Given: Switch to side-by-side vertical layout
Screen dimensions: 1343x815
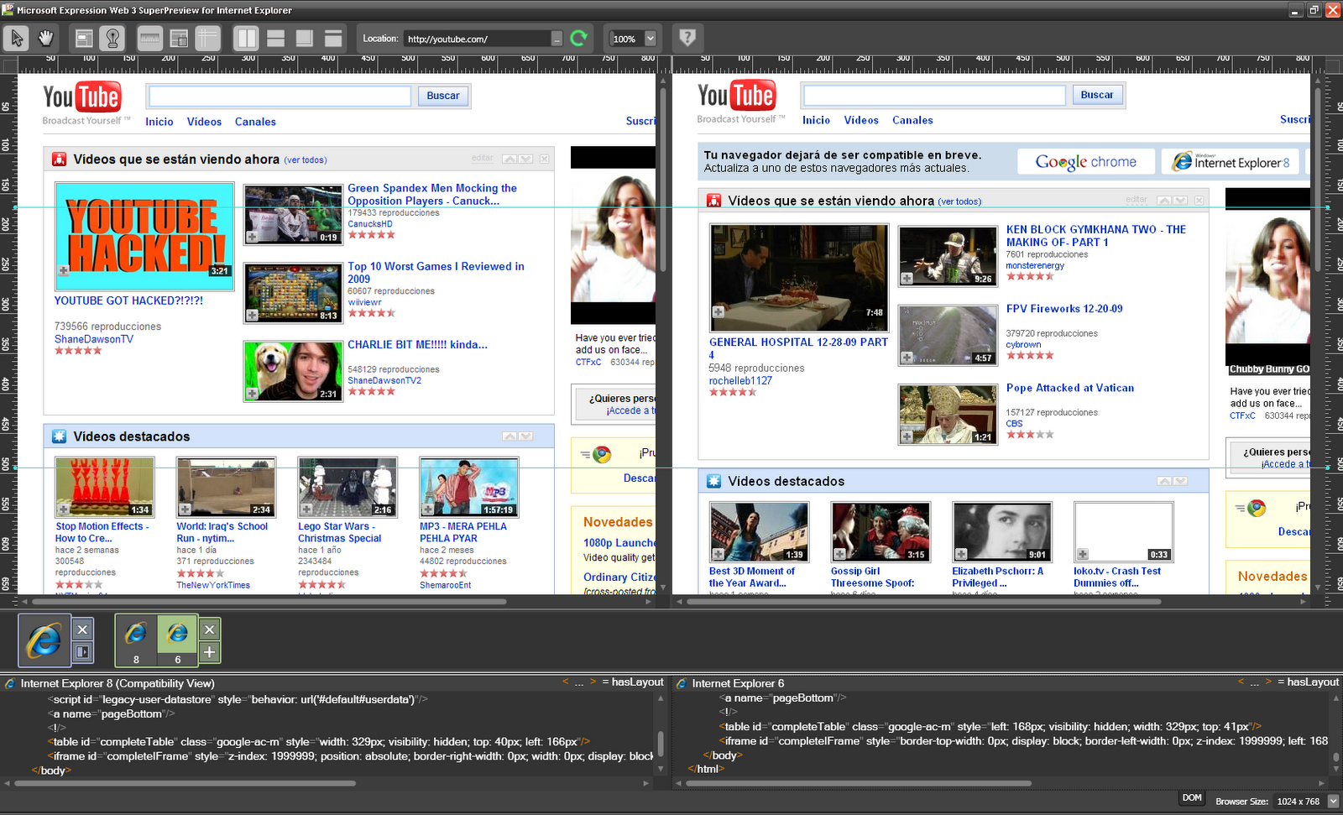Looking at the screenshot, I should tap(247, 38).
